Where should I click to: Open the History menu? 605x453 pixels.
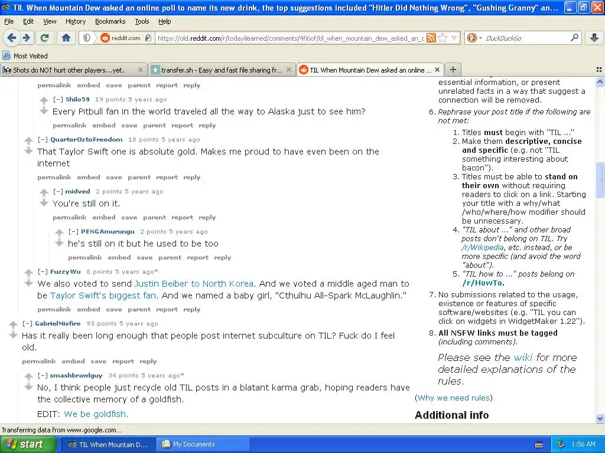coord(76,21)
